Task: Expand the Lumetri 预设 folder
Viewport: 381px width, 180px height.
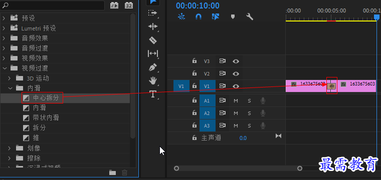Action: [x=4, y=28]
